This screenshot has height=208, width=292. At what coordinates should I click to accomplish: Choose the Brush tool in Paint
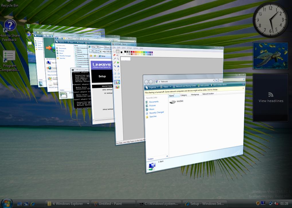tap(118, 62)
